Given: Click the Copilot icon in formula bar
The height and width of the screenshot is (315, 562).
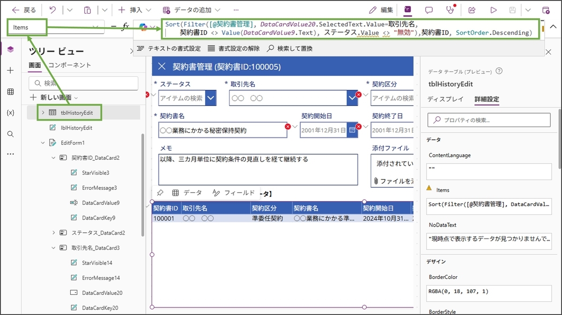Looking at the screenshot, I should click(143, 28).
